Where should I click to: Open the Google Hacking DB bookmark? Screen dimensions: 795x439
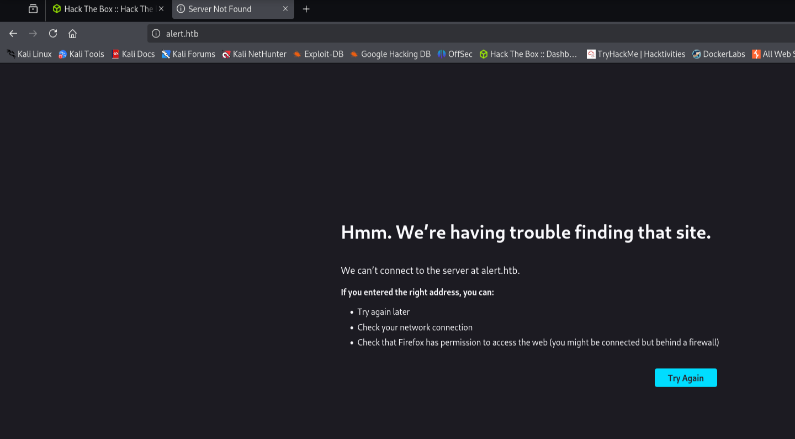pyautogui.click(x=390, y=54)
